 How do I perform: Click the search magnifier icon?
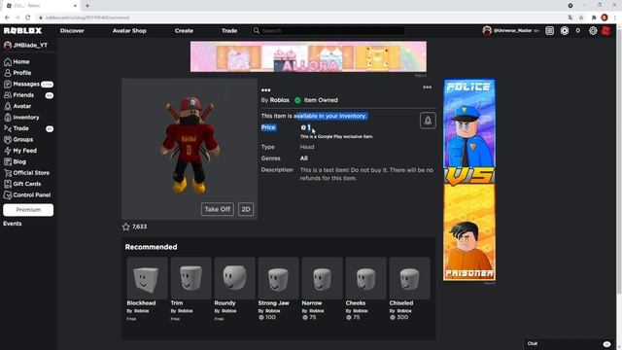coord(257,30)
